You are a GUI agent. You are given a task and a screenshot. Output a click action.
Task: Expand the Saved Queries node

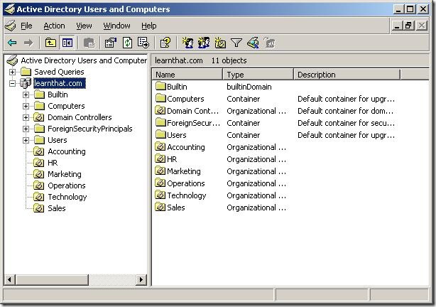(12, 72)
